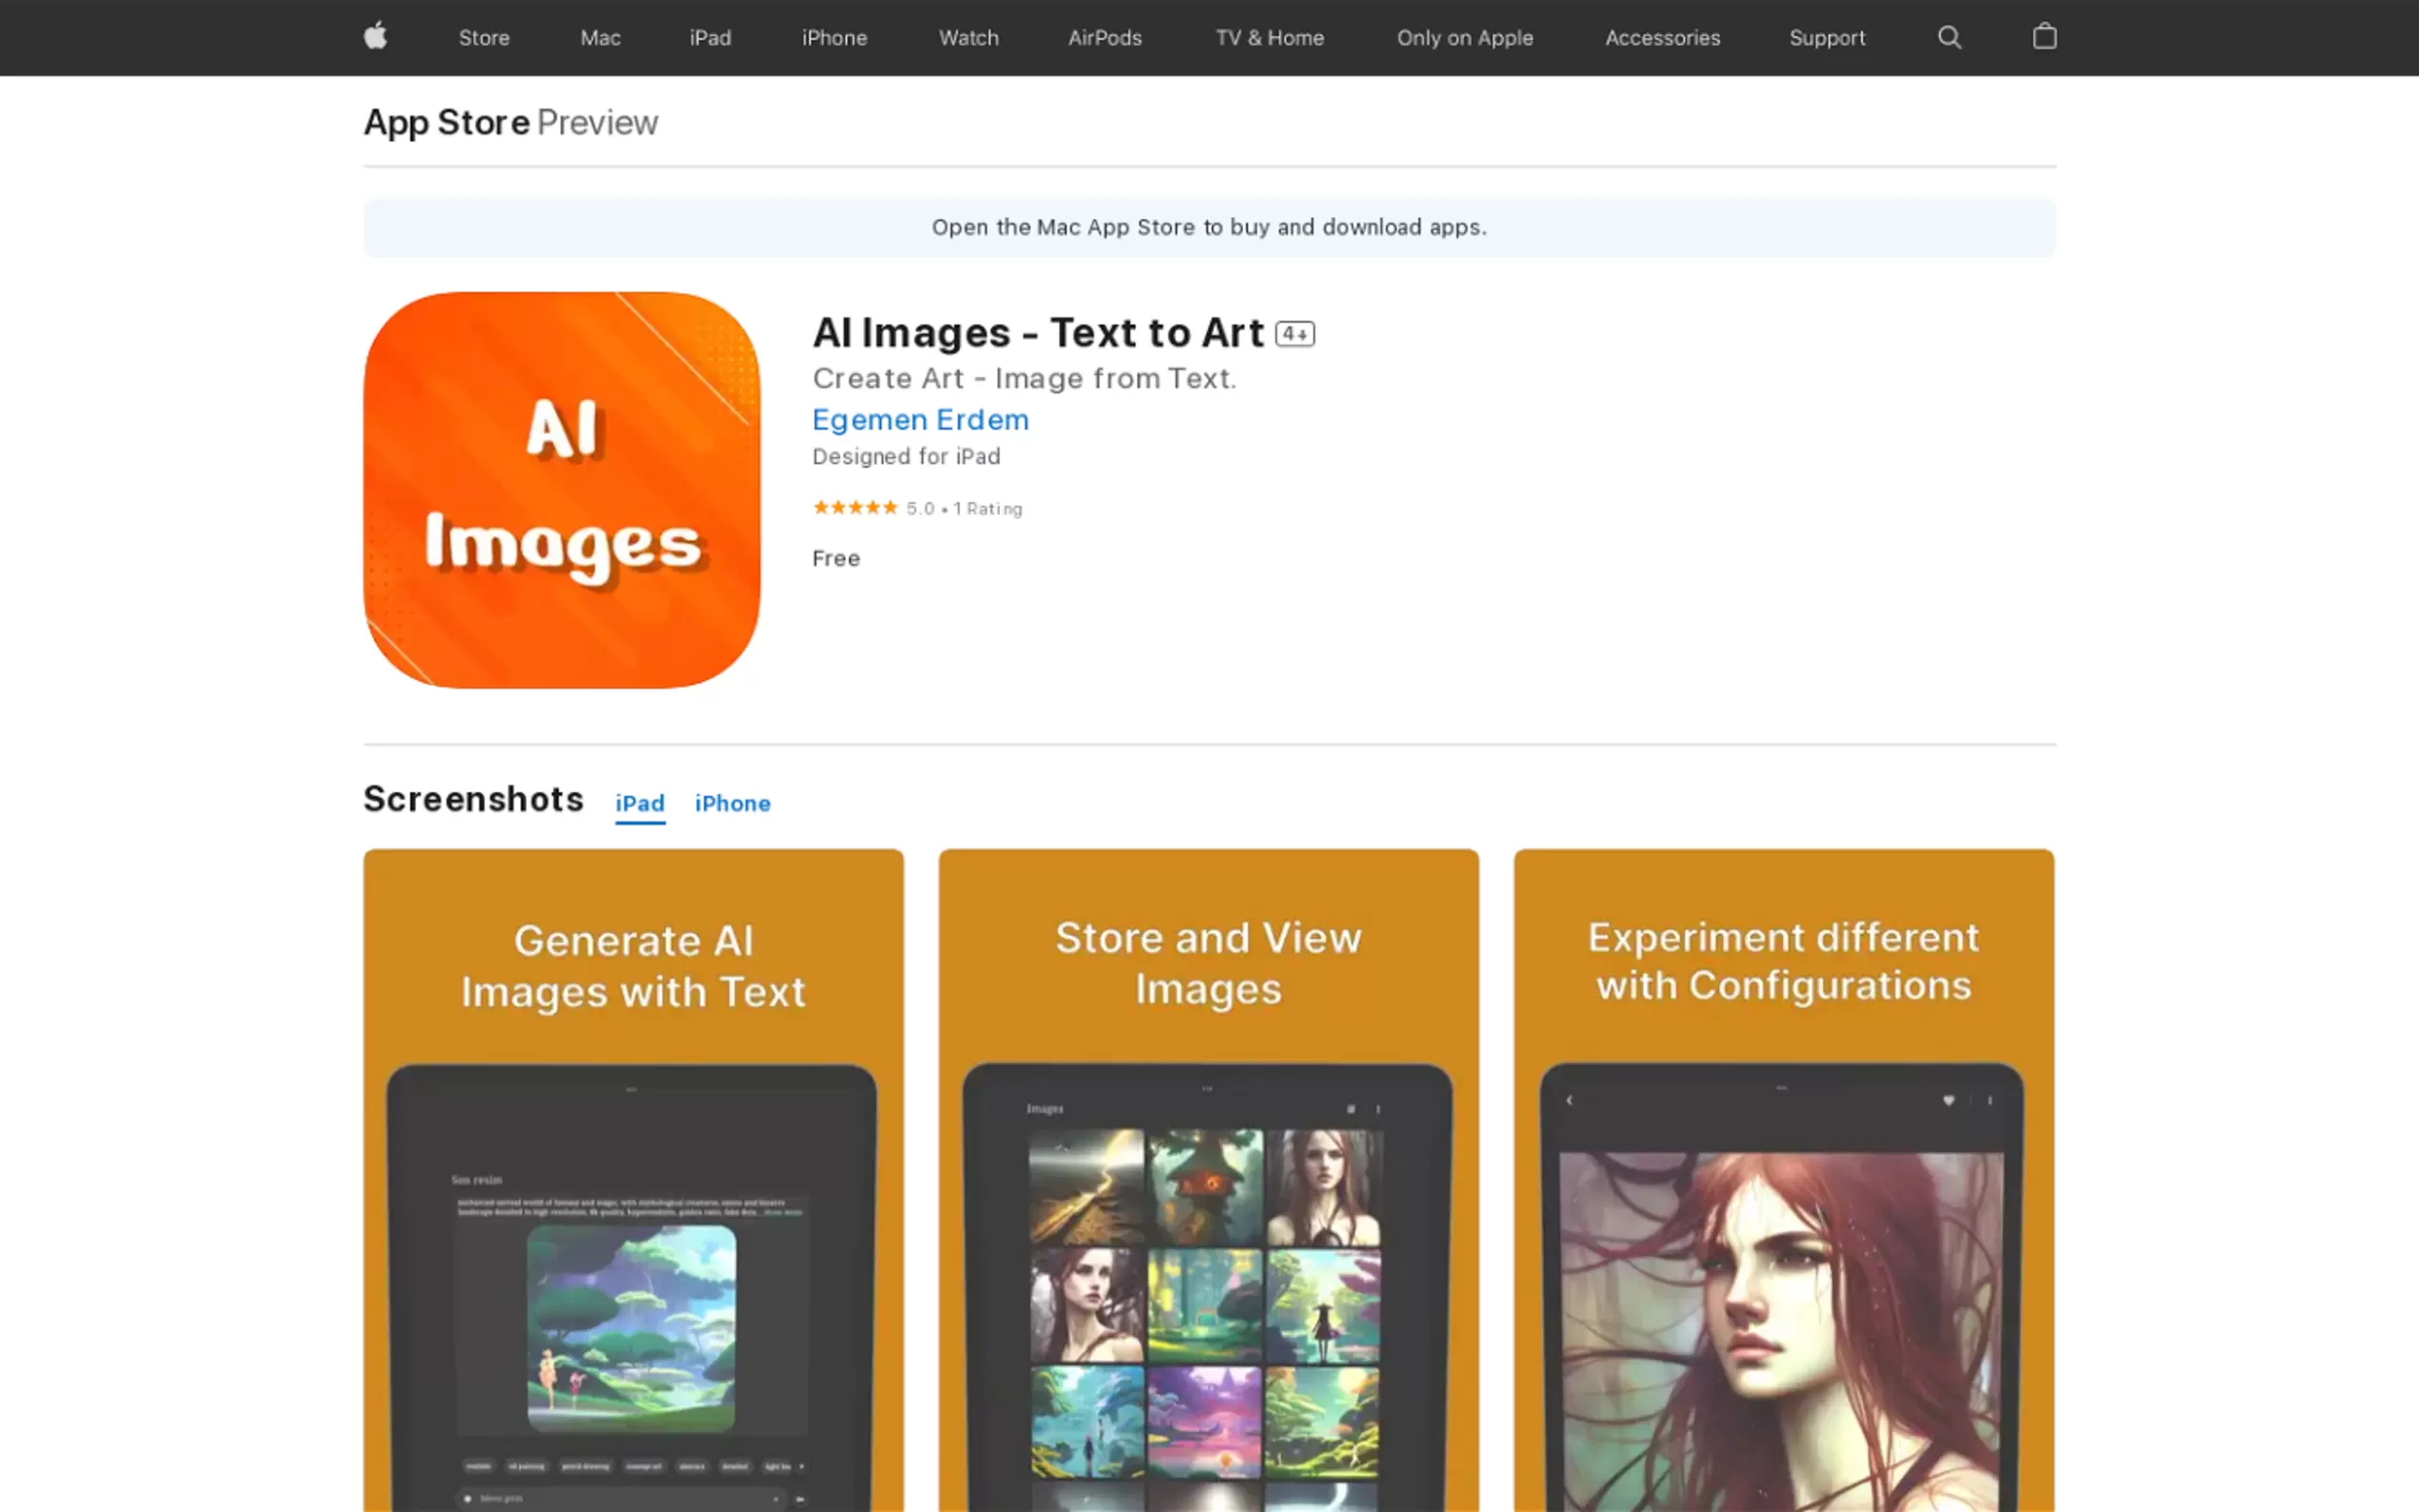
Task: Open Experiment with Configurations screenshot
Action: tap(1783, 1180)
